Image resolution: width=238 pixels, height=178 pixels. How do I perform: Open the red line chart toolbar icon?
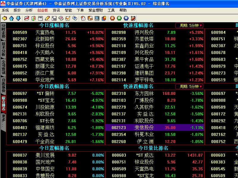coord(27,18)
